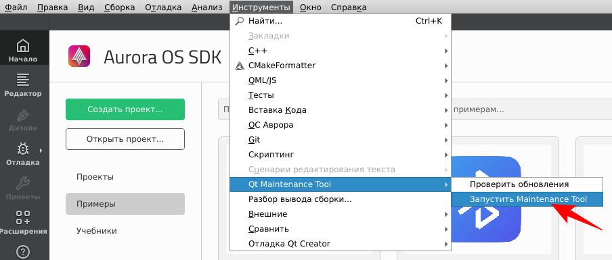Expand the CMakeFormatter submenu
The image size is (612, 260).
[x=341, y=66]
